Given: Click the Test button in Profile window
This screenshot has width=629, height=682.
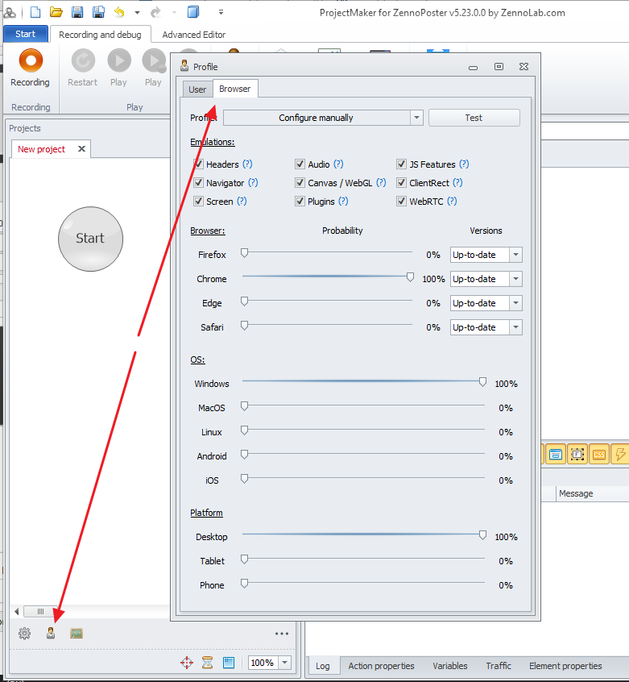Looking at the screenshot, I should click(x=474, y=118).
